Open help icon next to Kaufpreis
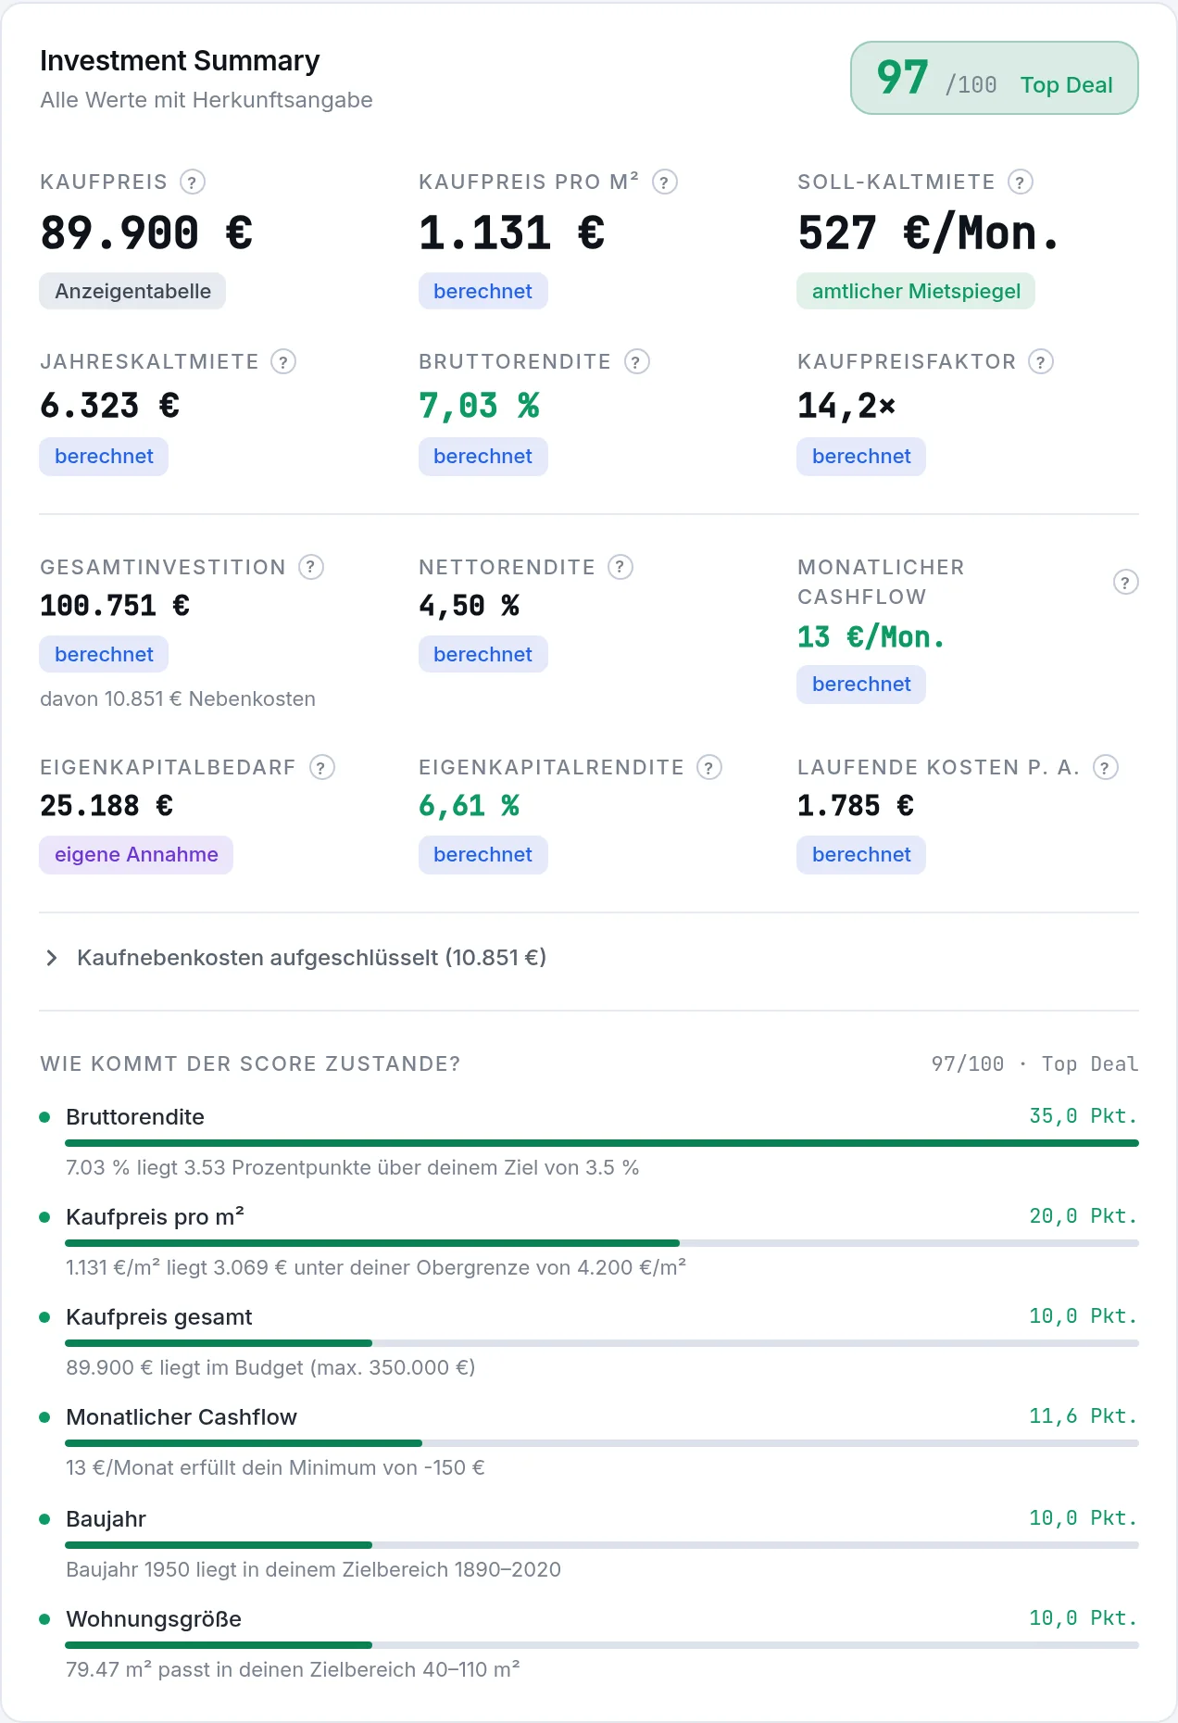Screen dimensions: 1178x1723 (x=192, y=182)
